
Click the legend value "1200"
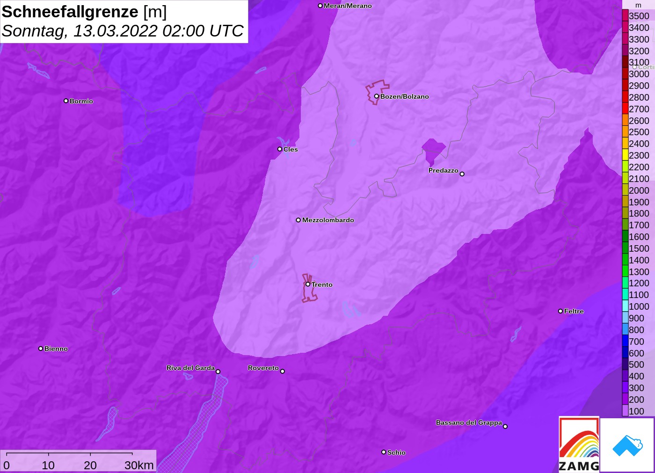639,283
